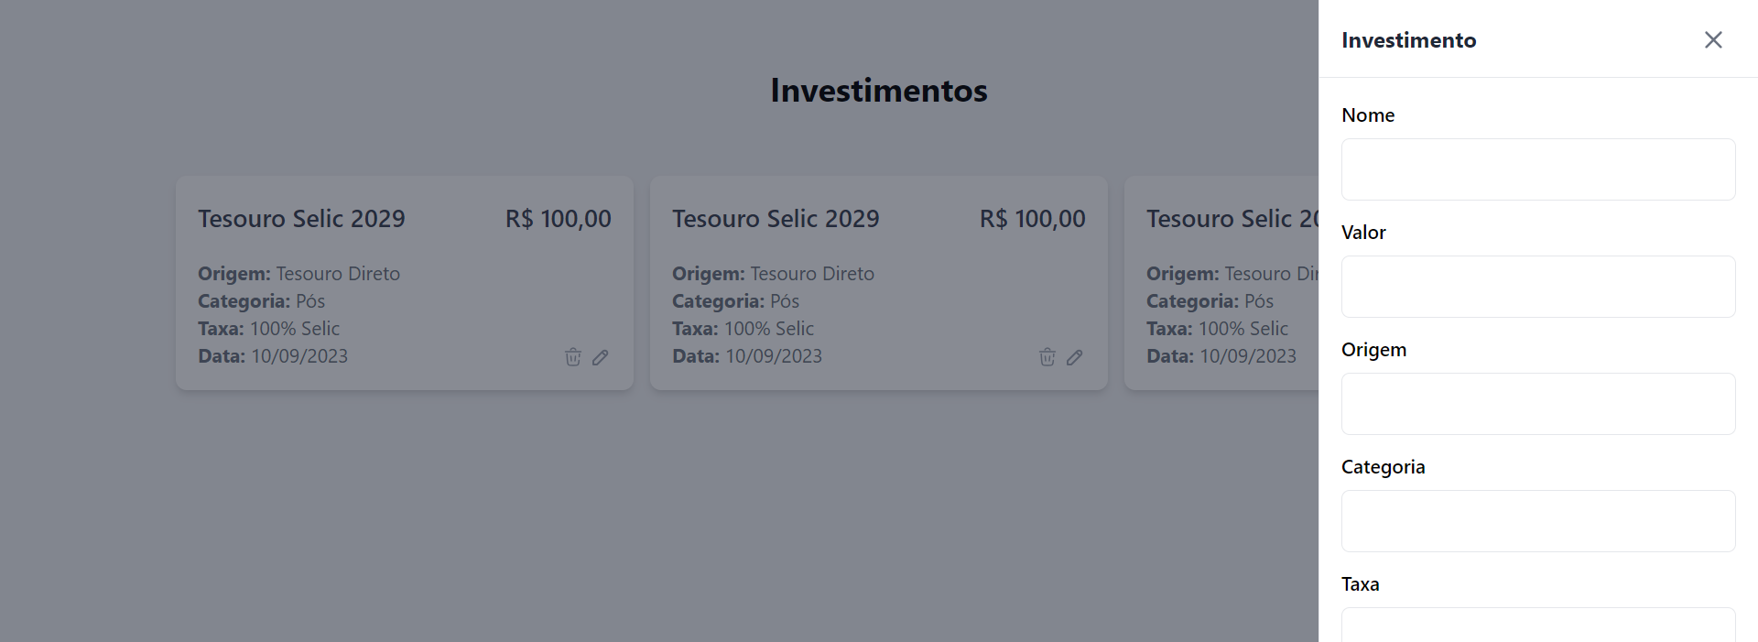The height and width of the screenshot is (642, 1758).
Task: Click the R$ 100,00 amount on the middle card
Action: coord(1032,219)
